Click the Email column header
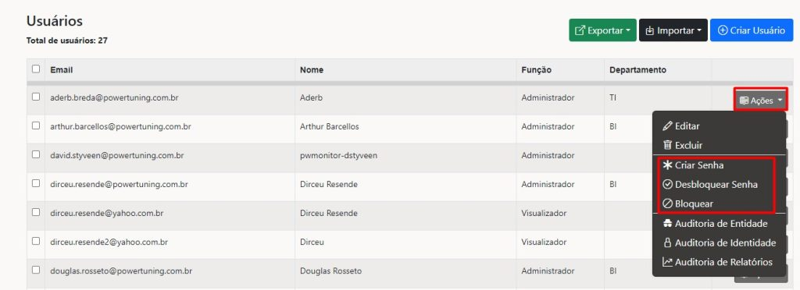This screenshot has height=290, width=800. pos(61,69)
